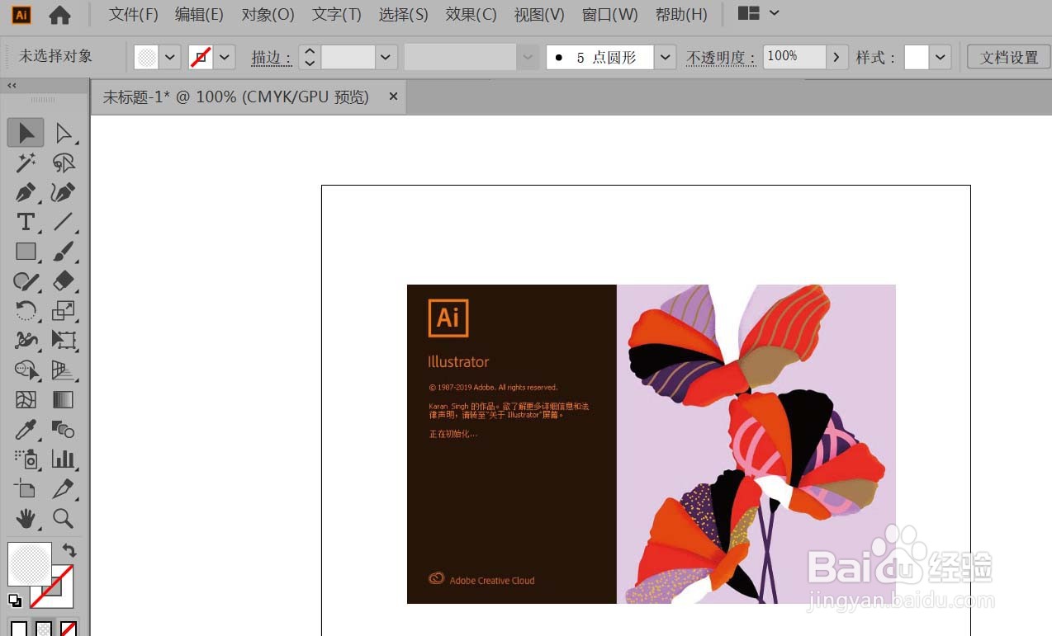
Task: Click the Fill swatch in tools panel
Action: (29, 563)
